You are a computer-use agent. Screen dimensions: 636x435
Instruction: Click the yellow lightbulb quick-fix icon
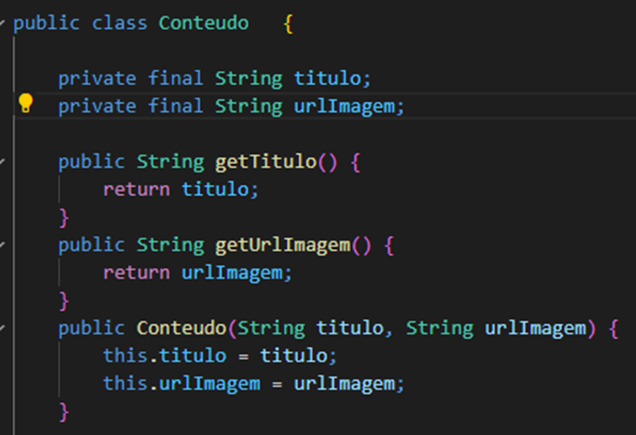25,103
